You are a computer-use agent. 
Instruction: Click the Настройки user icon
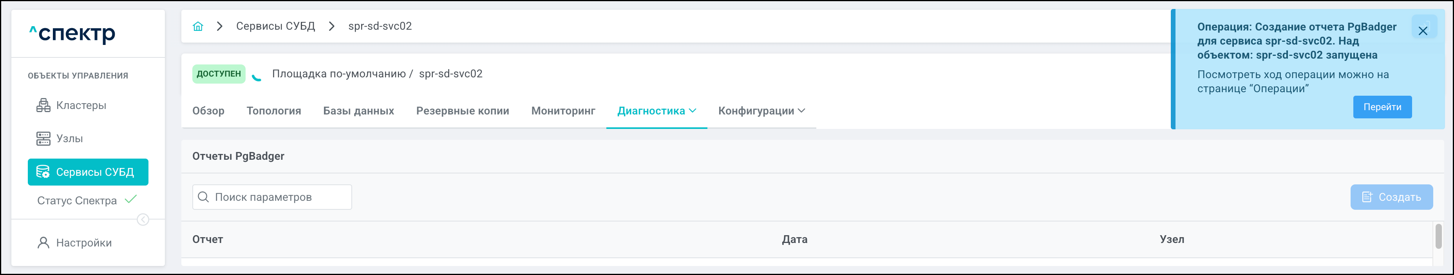(43, 243)
